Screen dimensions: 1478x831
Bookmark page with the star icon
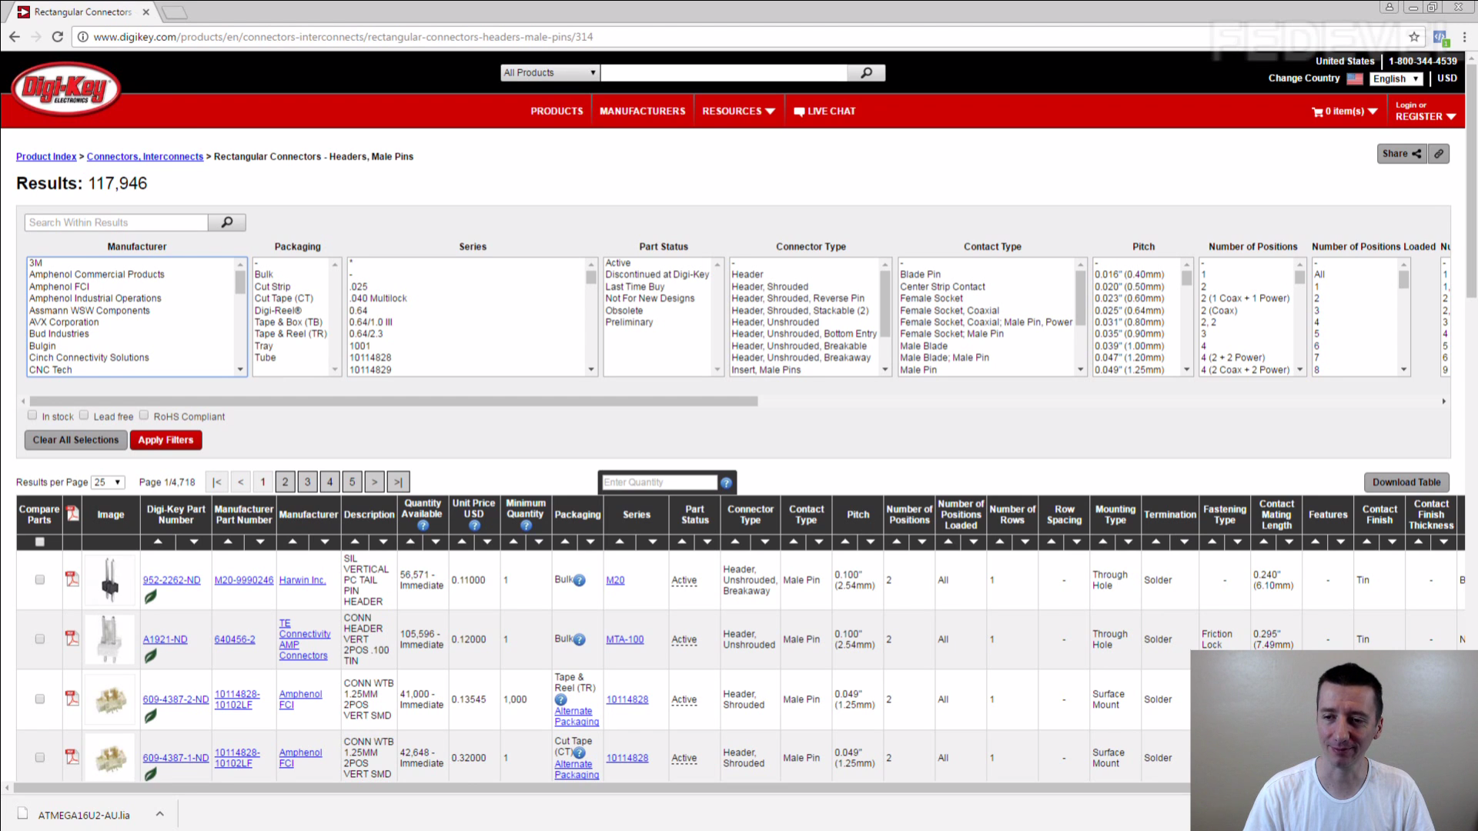1414,36
